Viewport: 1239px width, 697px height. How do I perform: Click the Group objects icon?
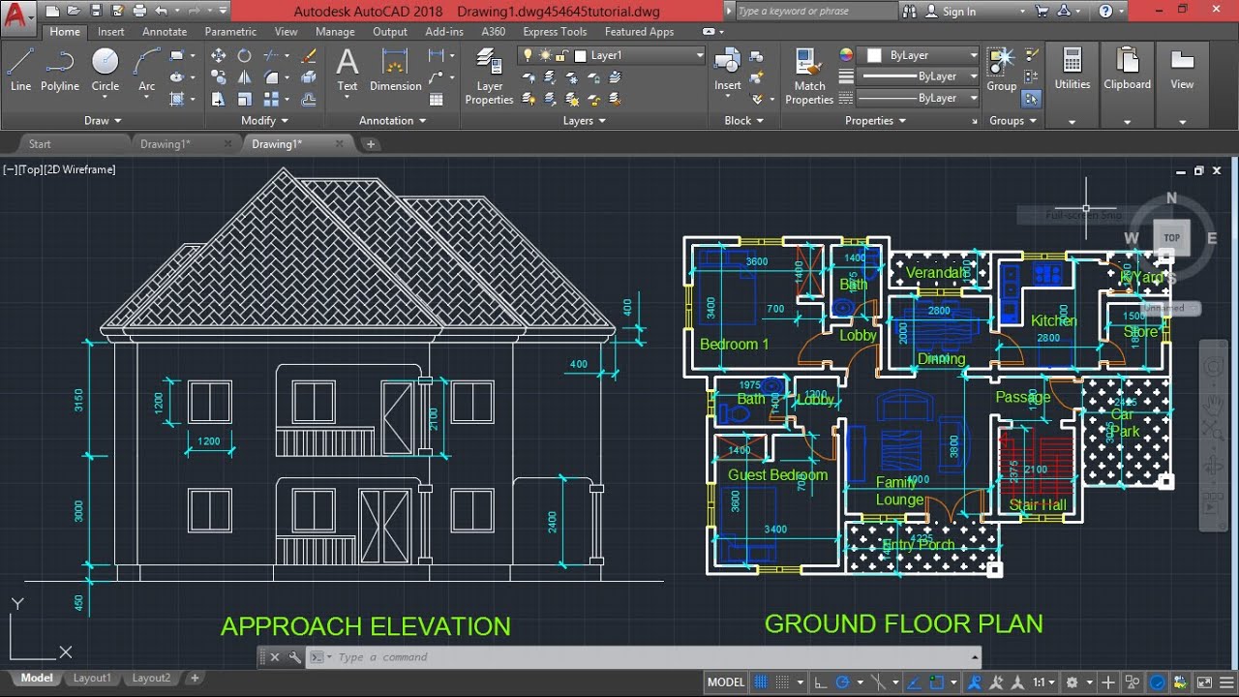click(1002, 69)
